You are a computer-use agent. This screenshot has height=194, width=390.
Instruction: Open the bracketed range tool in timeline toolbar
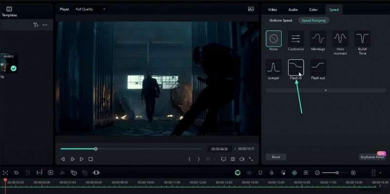(39, 173)
